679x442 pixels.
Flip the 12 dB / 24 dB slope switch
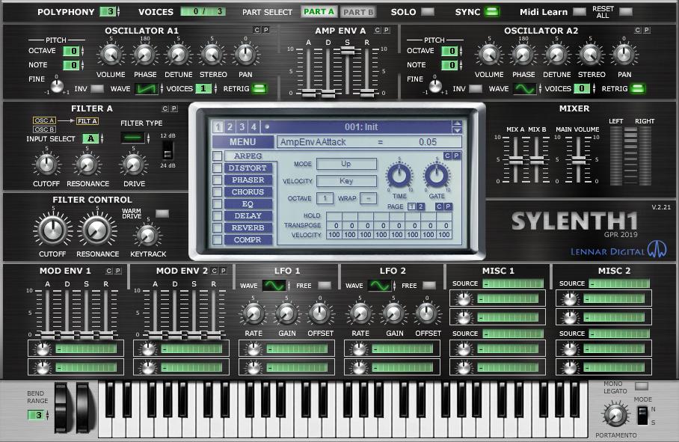point(168,150)
